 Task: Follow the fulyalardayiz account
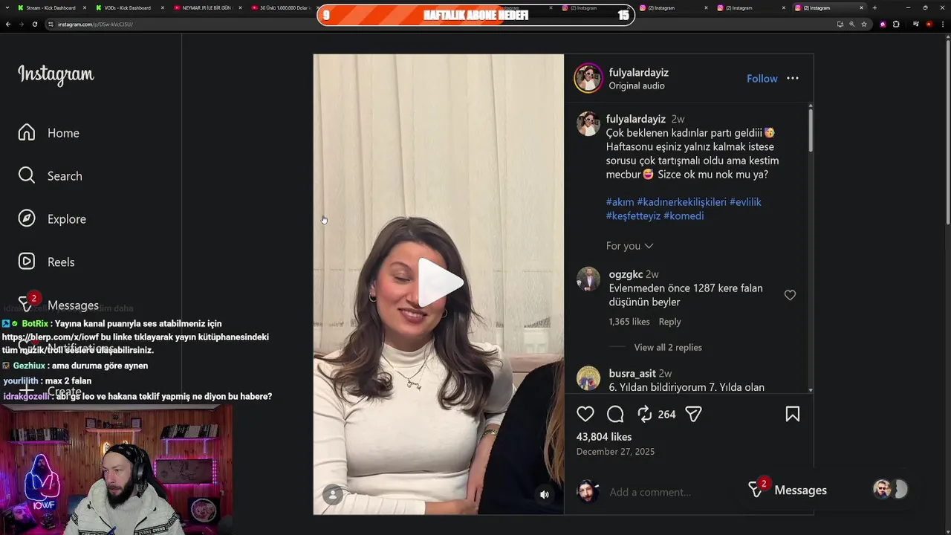tap(762, 78)
